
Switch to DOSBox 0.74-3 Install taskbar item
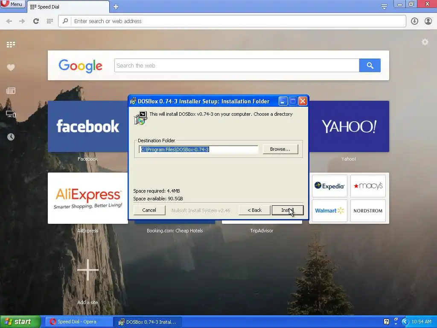tap(148, 322)
